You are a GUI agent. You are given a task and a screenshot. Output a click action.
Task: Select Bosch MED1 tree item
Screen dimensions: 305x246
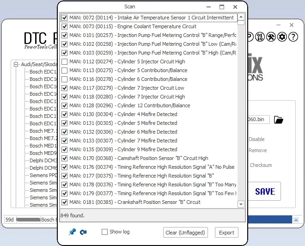click(x=43, y=146)
